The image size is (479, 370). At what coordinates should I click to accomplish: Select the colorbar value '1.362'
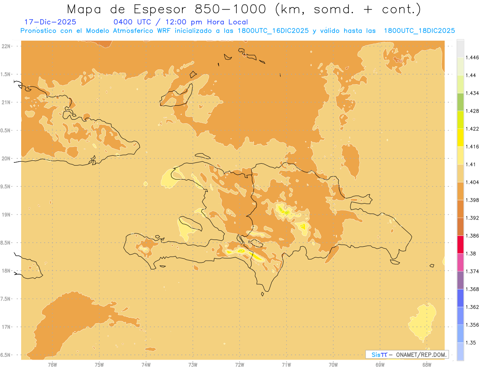pos(472,307)
